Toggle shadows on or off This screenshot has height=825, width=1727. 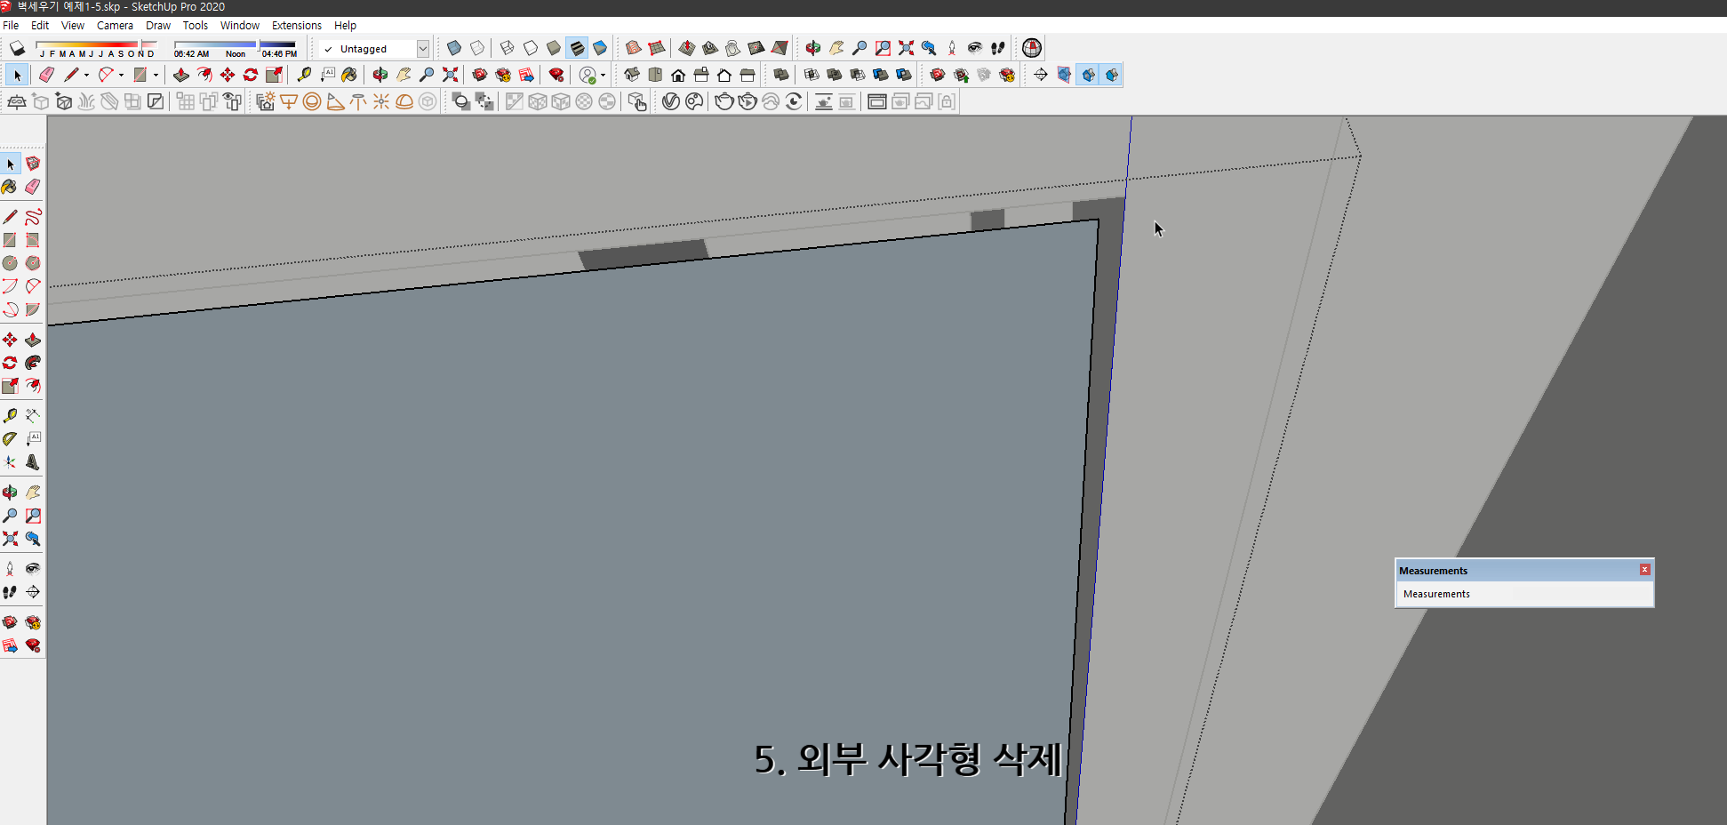(17, 48)
